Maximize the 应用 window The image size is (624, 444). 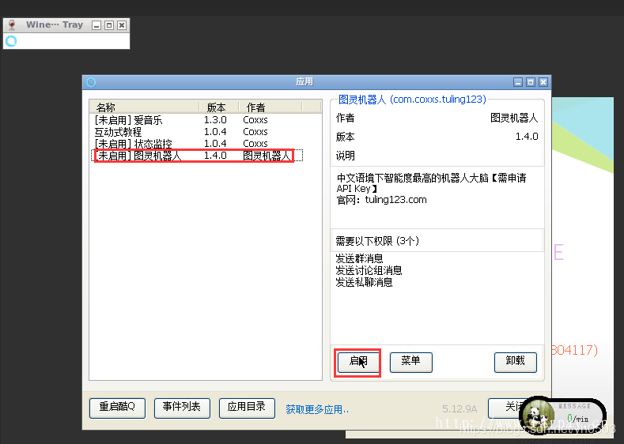(531, 82)
